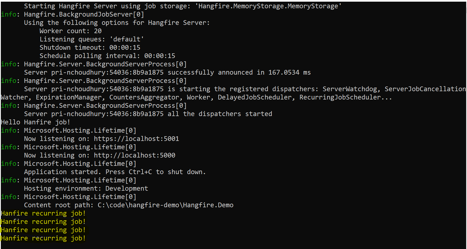Click the 'Application started. Press Ctrl+C' message

[115, 172]
